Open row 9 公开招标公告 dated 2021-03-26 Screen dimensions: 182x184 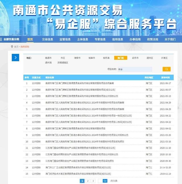click(87, 135)
